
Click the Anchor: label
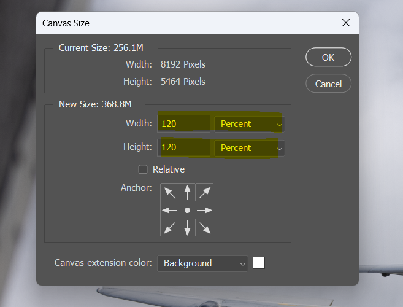136,188
